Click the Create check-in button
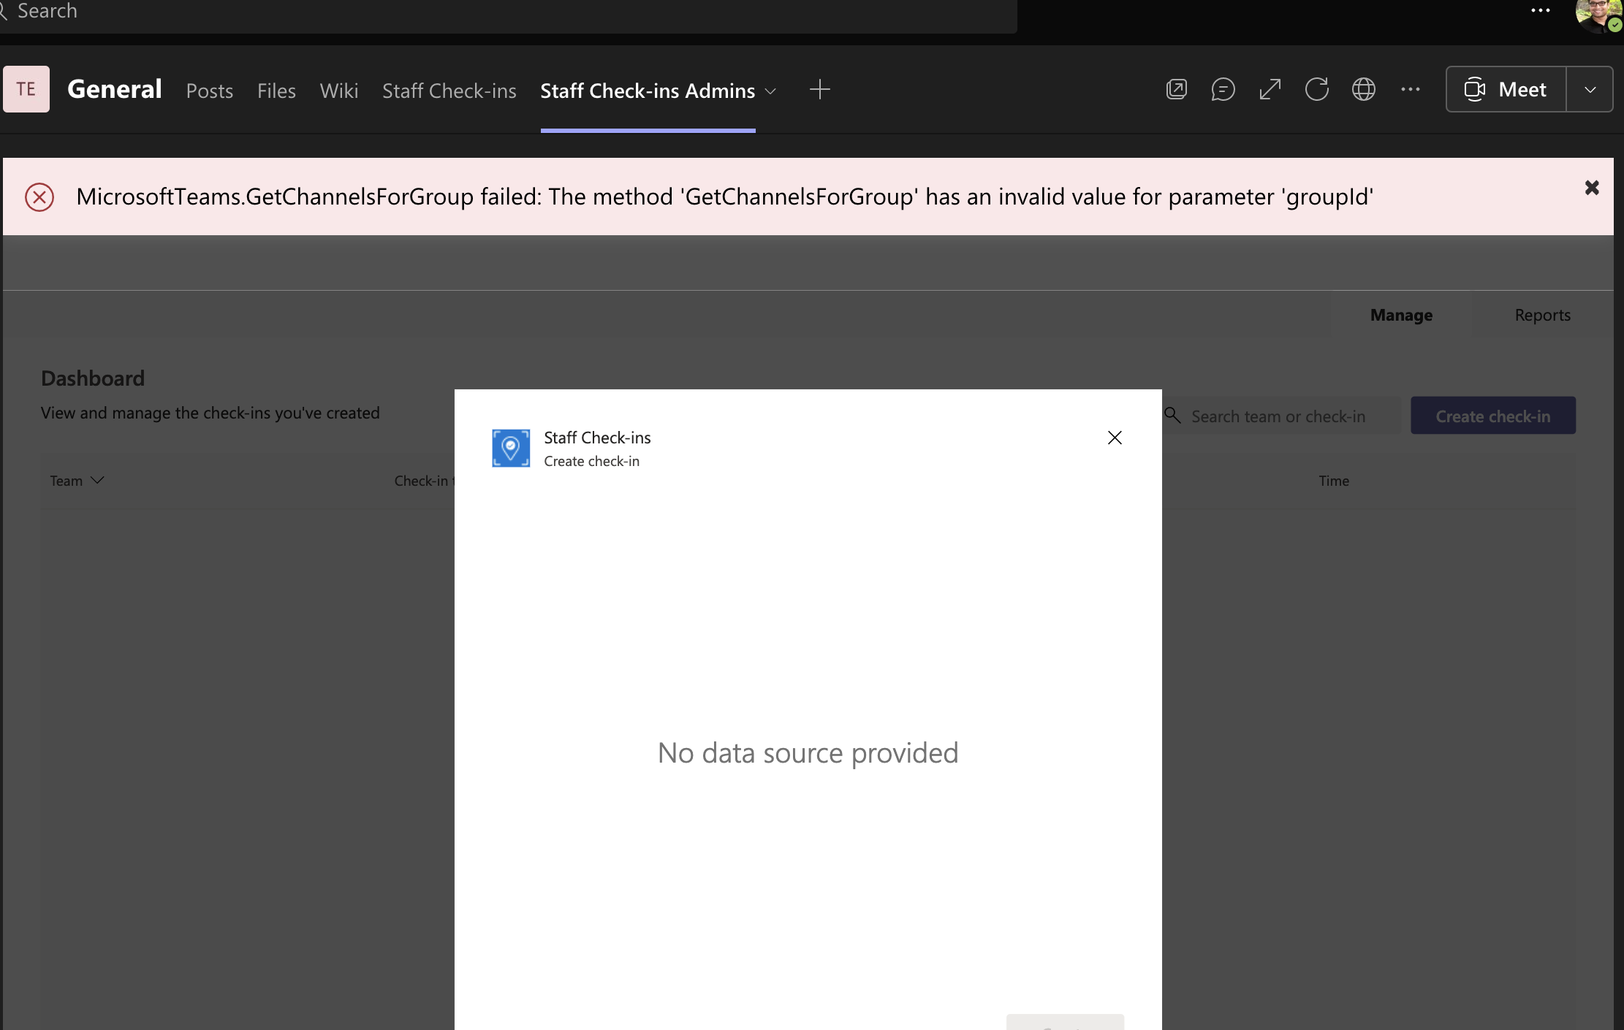 (x=1492, y=415)
